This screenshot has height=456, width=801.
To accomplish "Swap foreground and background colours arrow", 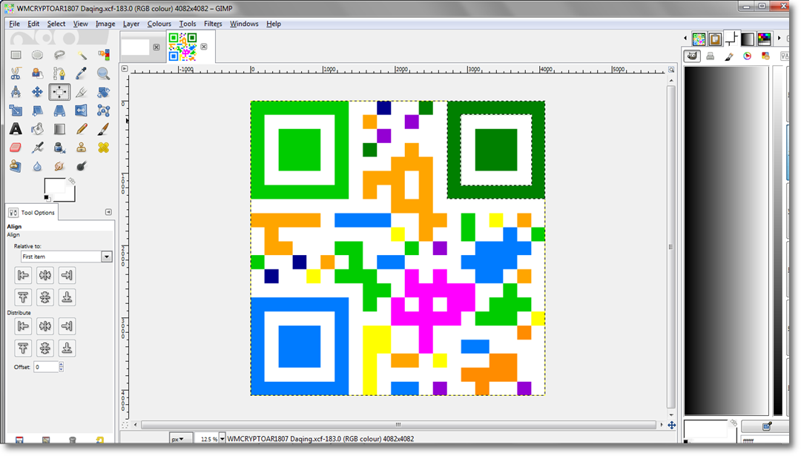I will [x=71, y=181].
